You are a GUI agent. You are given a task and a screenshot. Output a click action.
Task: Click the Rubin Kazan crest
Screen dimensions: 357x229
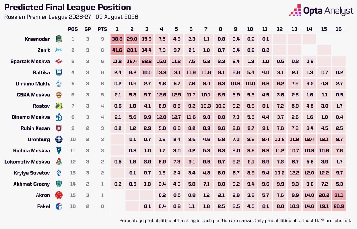59,128
